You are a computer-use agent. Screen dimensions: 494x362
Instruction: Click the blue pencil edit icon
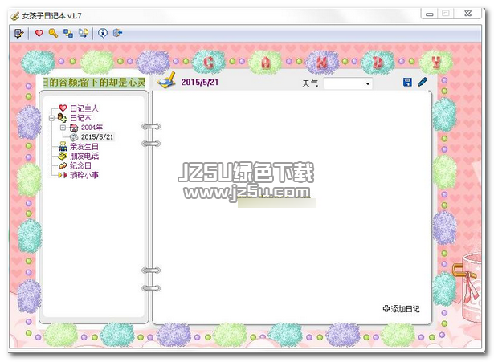(x=423, y=82)
